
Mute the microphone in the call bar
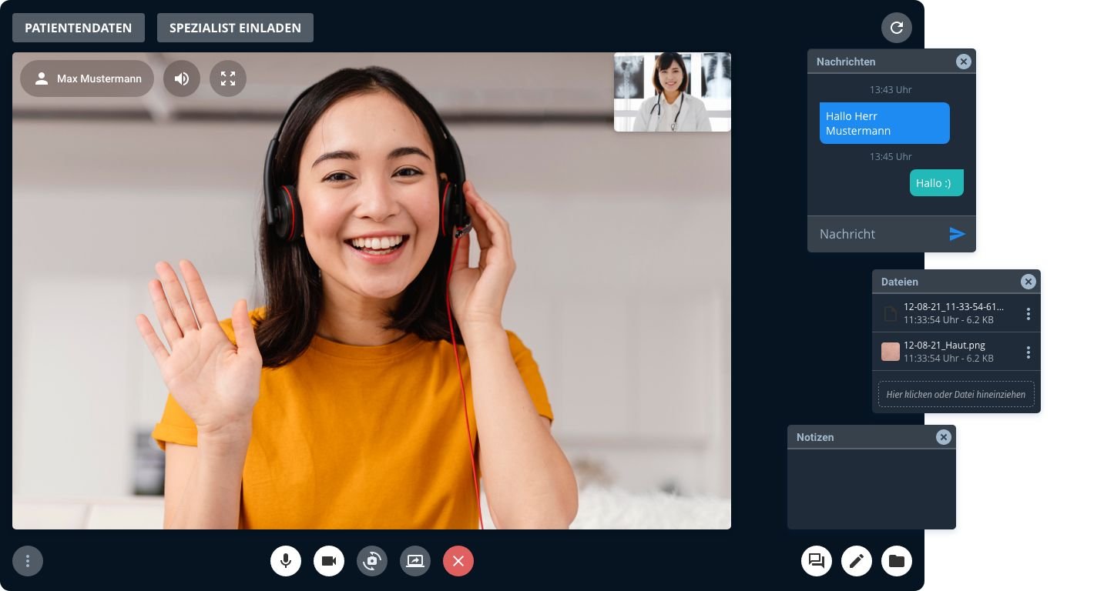coord(286,561)
